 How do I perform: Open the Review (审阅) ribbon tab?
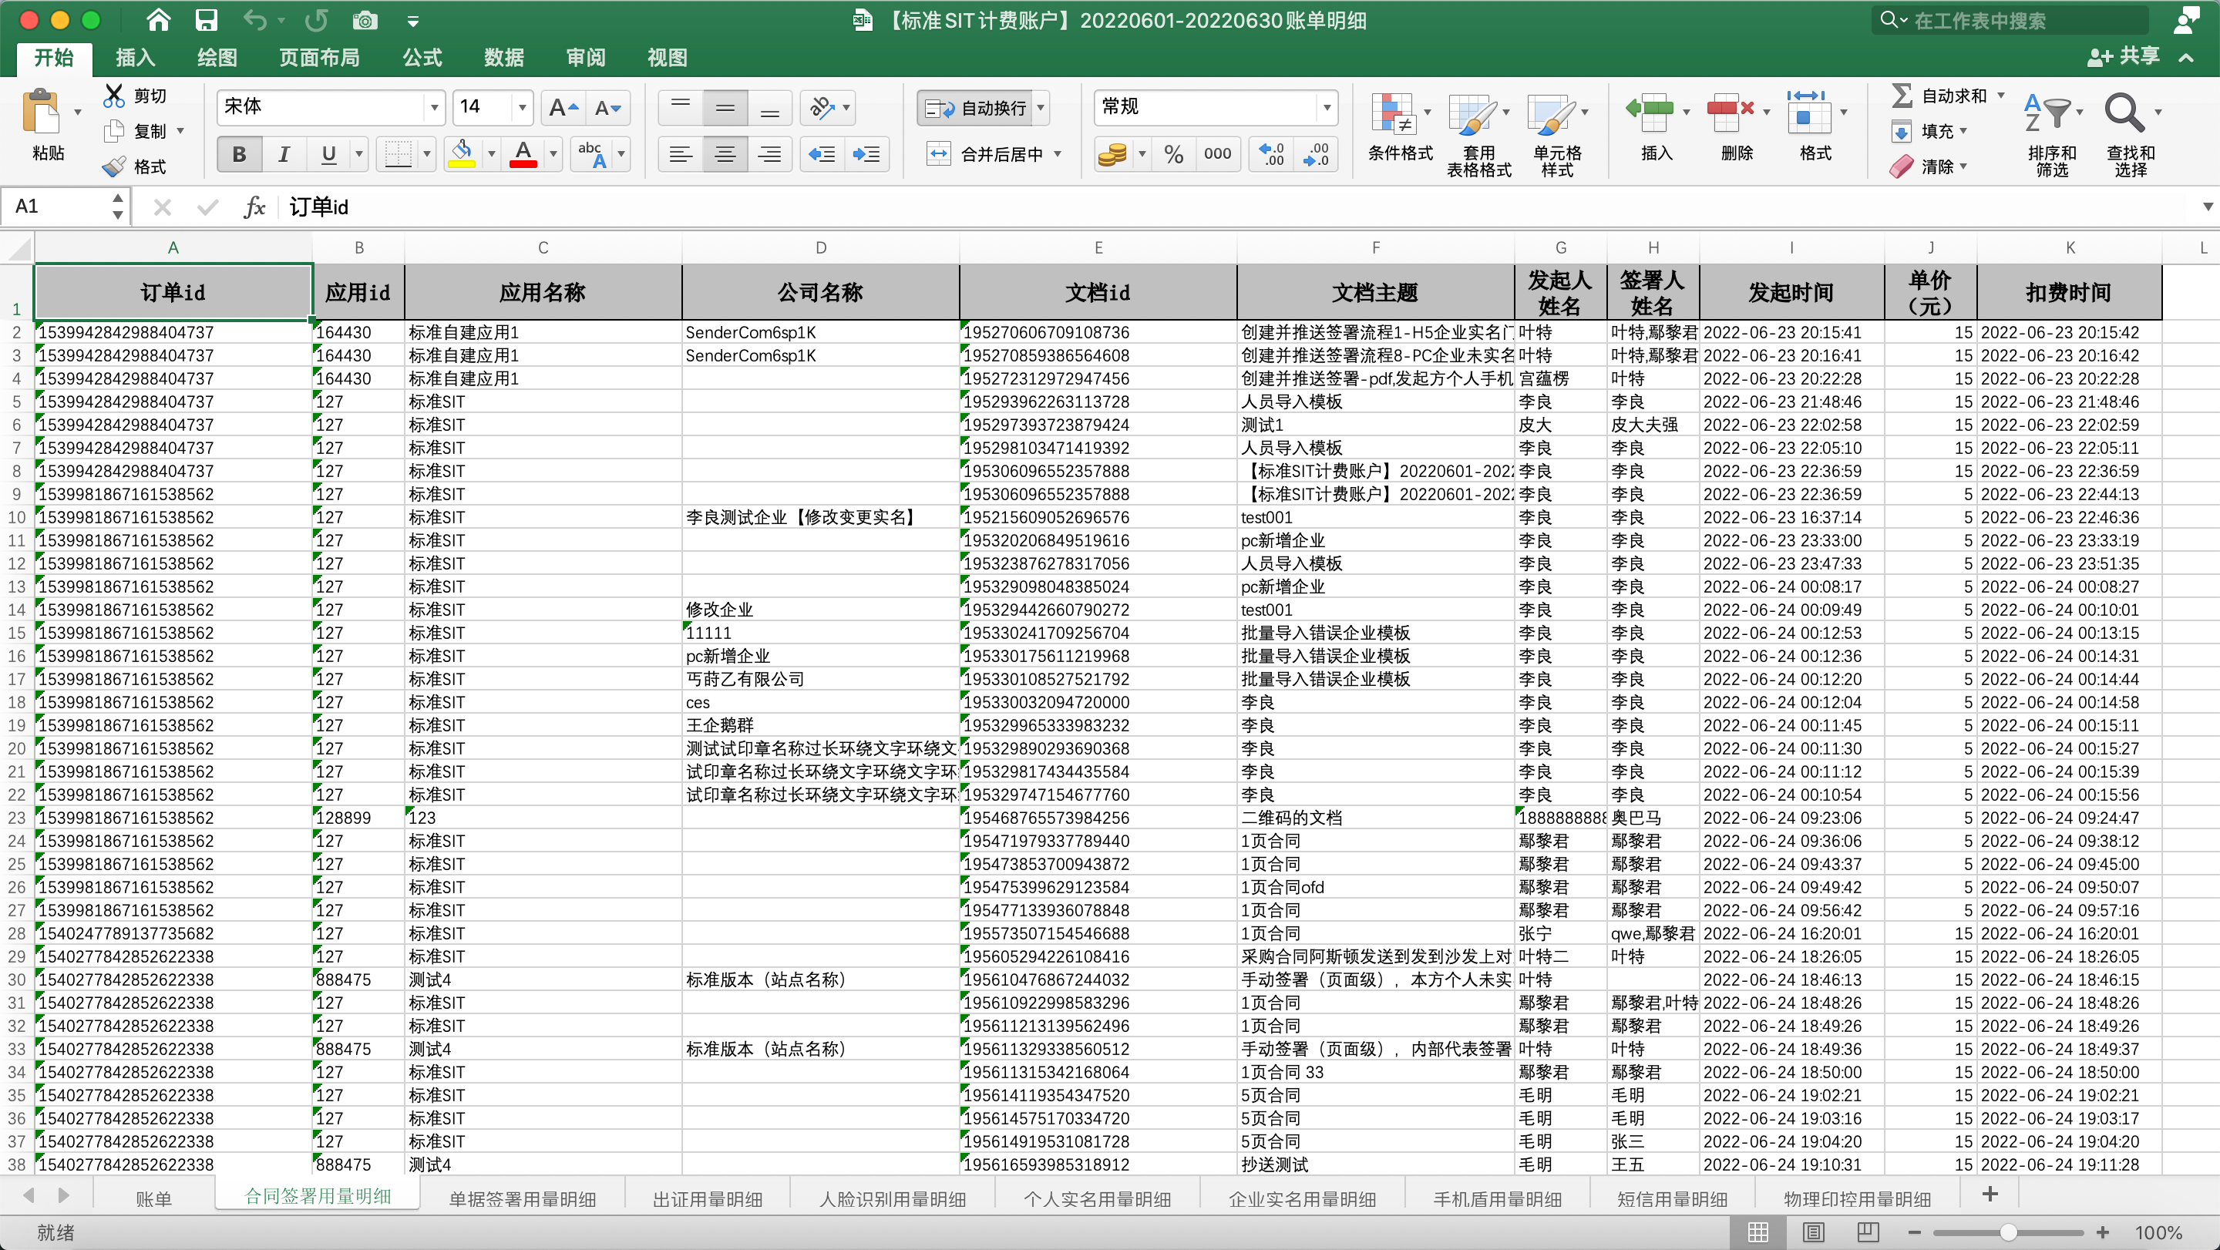tap(586, 58)
